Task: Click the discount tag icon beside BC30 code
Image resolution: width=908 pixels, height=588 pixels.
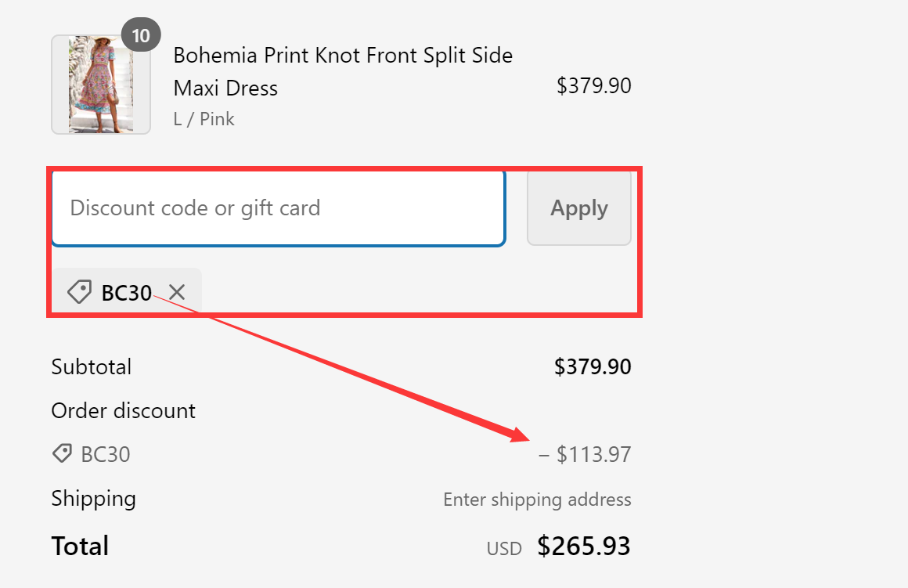Action: (x=78, y=291)
